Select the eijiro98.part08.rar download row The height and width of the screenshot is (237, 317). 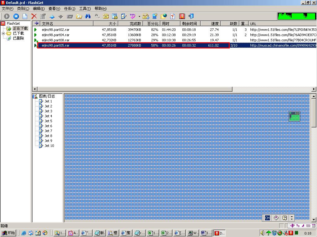pos(175,40)
